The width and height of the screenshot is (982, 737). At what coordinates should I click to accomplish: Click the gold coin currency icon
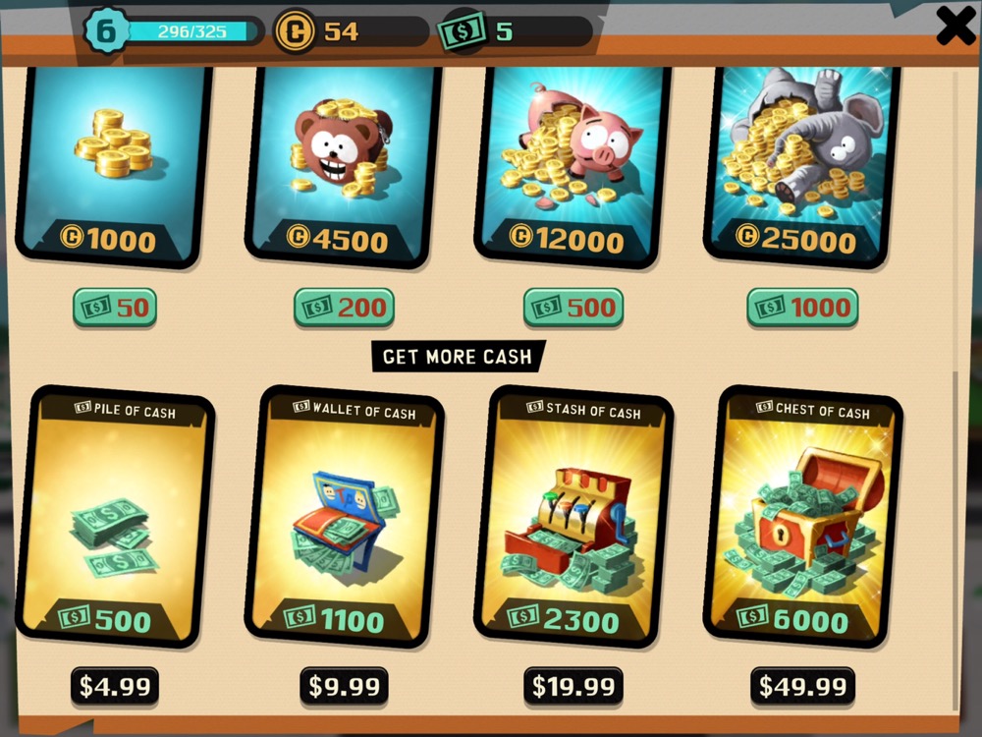click(295, 30)
